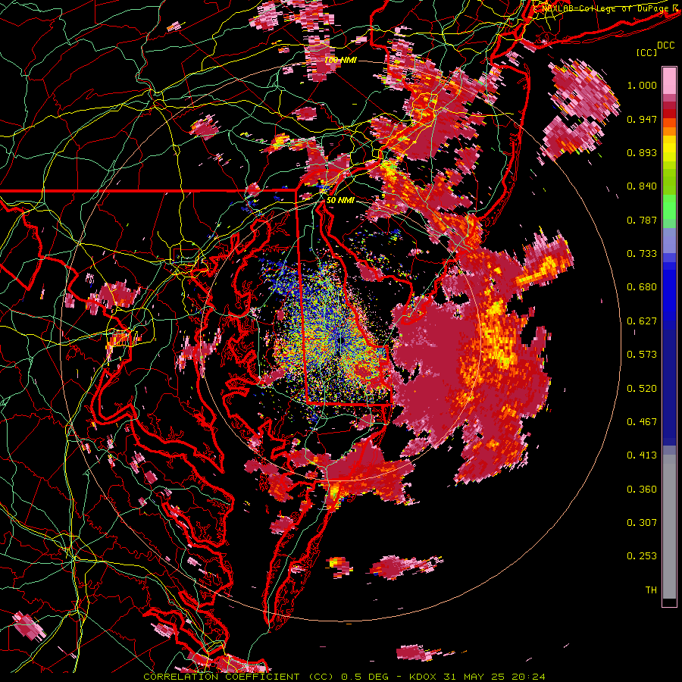Select the 0.787 scale label
The height and width of the screenshot is (682, 682).
(x=642, y=220)
